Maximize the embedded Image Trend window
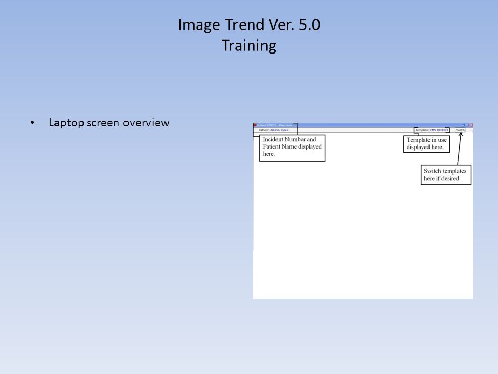Image resolution: width=498 pixels, height=374 pixels. (x=467, y=125)
